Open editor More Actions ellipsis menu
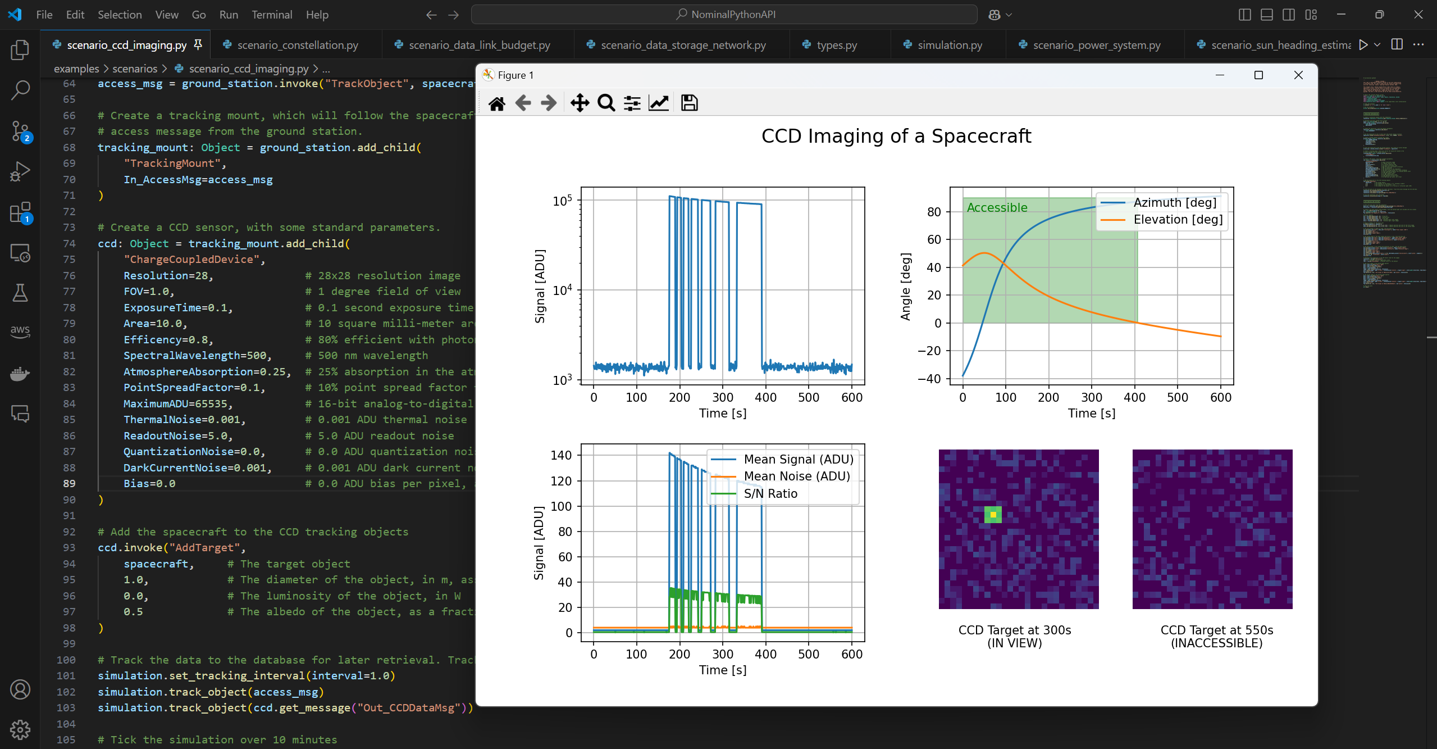 tap(1418, 44)
